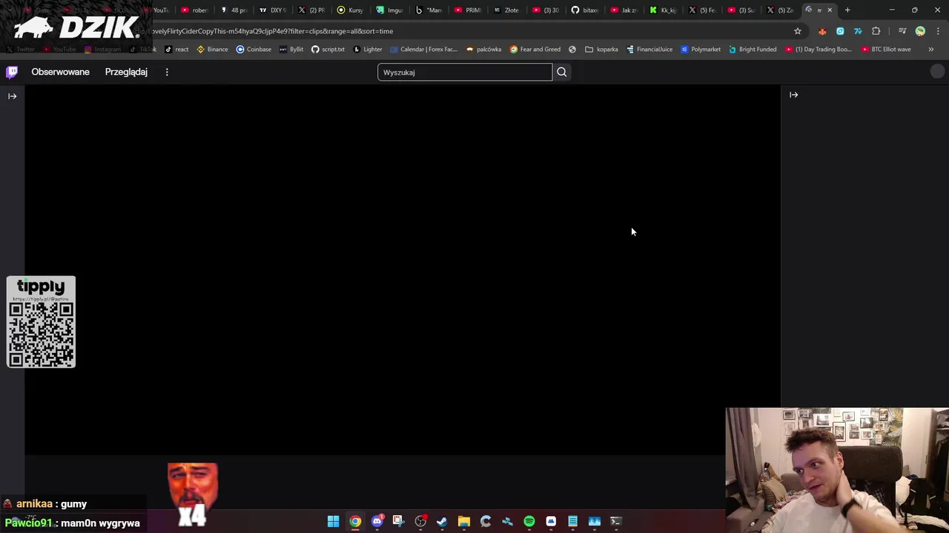Open File Explorer from the taskbar
This screenshot has width=949, height=533.
[463, 521]
